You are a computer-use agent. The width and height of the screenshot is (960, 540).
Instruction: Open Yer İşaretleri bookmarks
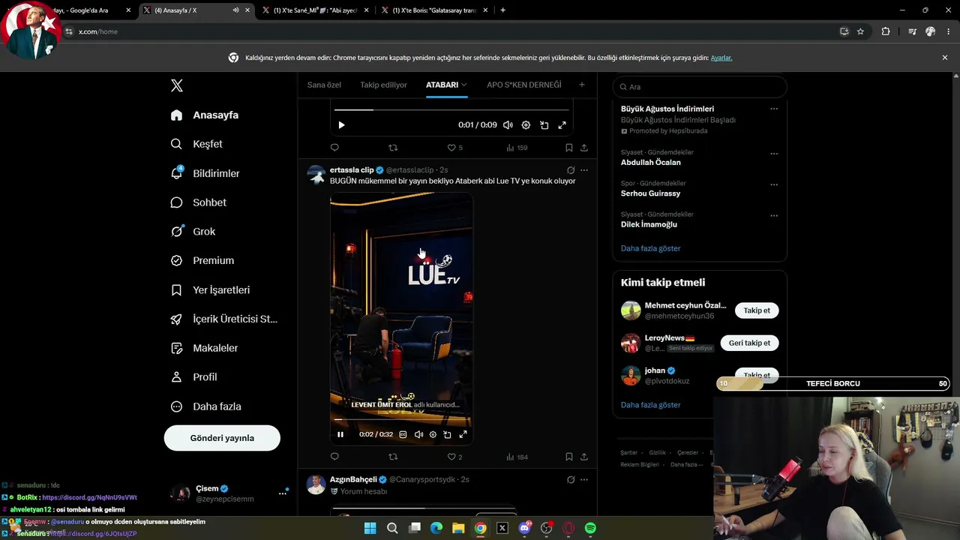click(210, 289)
